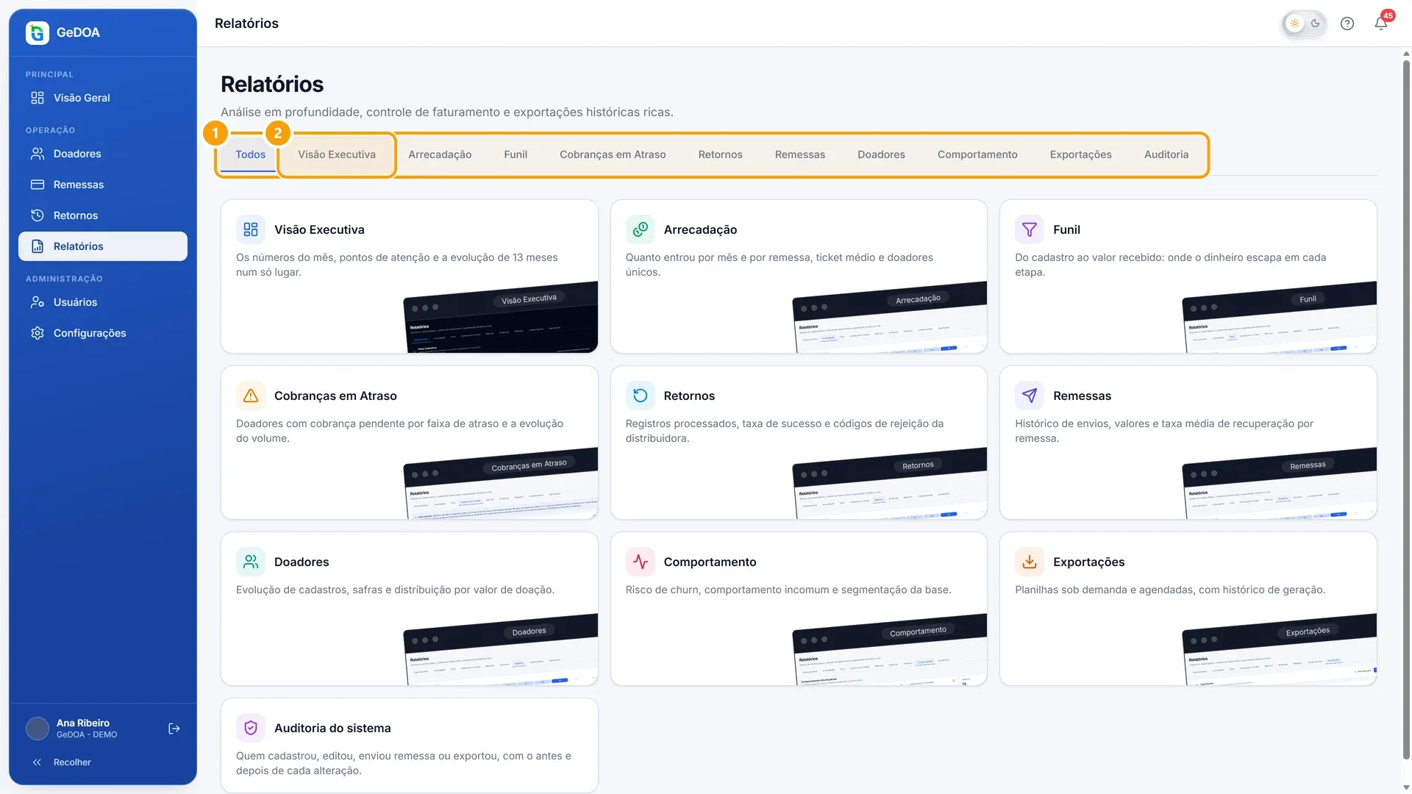
Task: Click the Comportamento activity pulse icon
Action: click(x=641, y=562)
